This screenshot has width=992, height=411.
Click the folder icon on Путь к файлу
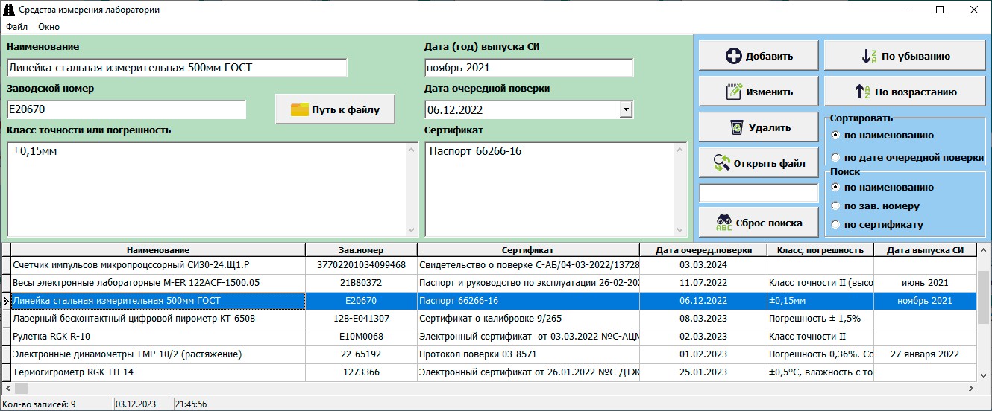tap(299, 109)
